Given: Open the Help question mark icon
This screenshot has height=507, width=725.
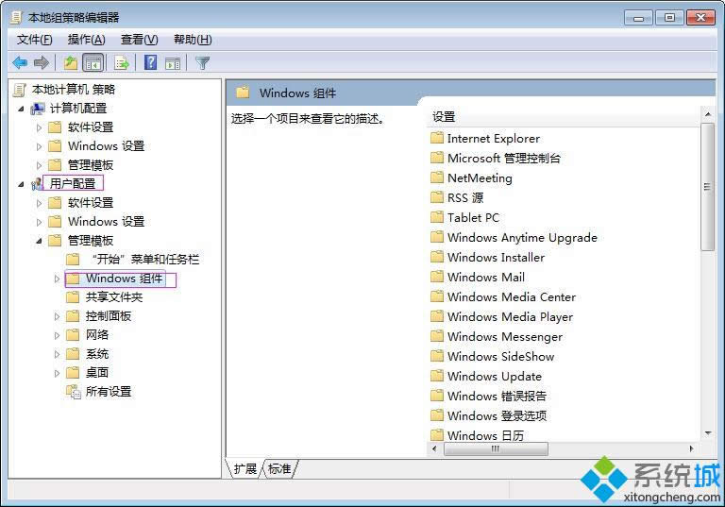Looking at the screenshot, I should click(151, 62).
